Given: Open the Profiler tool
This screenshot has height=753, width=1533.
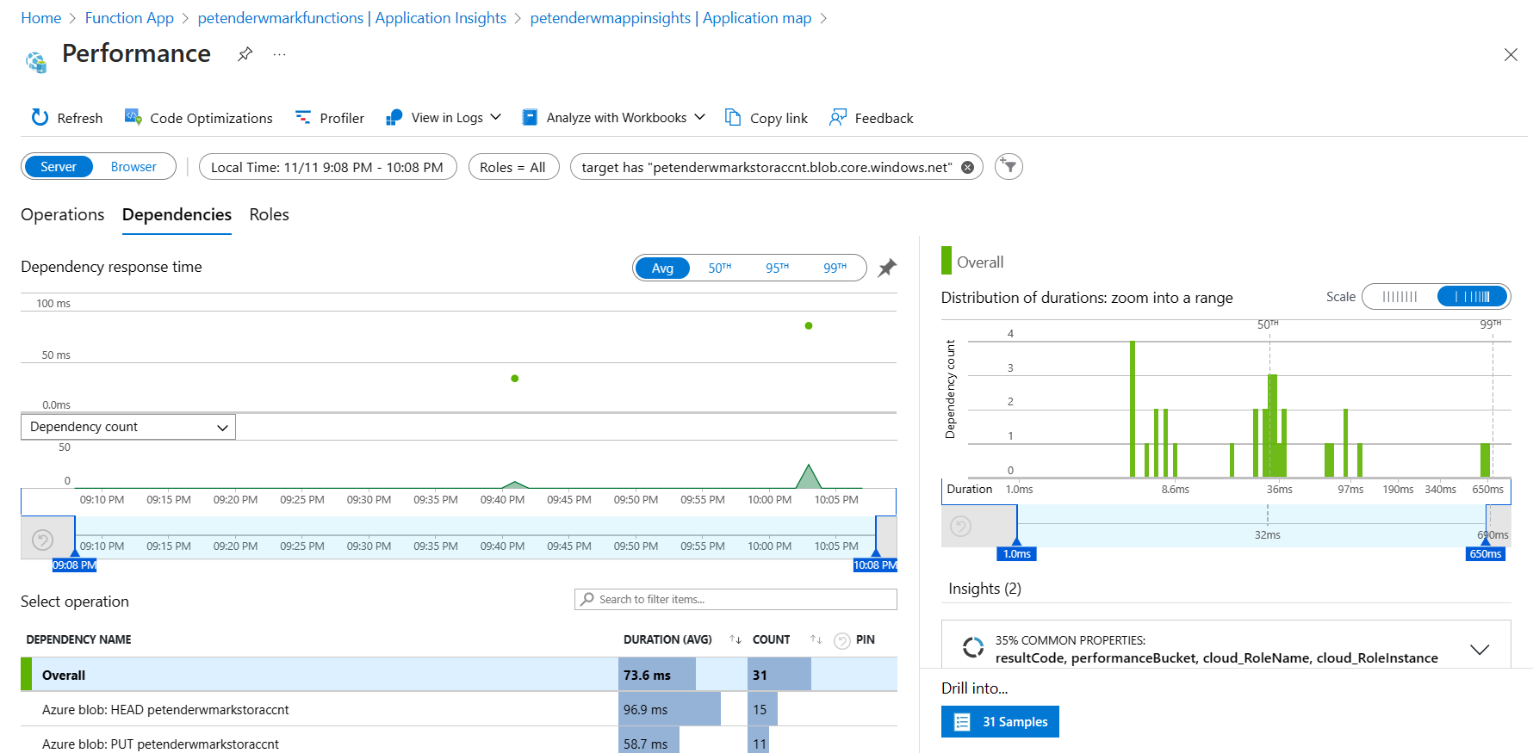Looking at the screenshot, I should tap(330, 118).
